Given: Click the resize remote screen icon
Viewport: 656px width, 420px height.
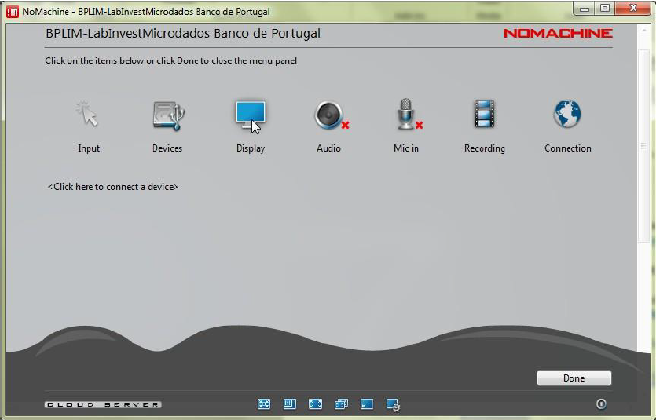Looking at the screenshot, I should (x=289, y=404).
